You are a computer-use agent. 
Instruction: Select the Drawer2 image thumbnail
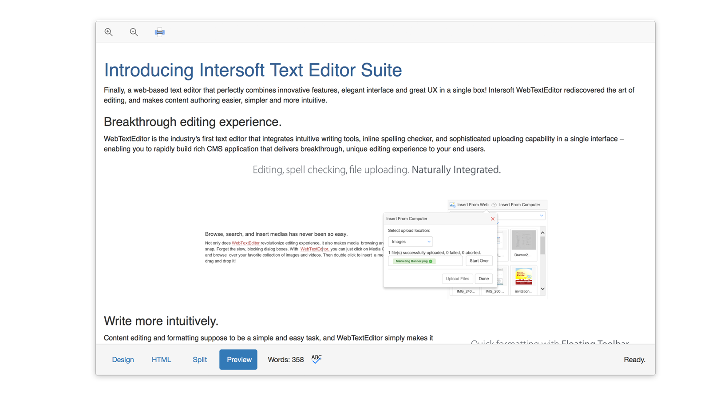(523, 242)
